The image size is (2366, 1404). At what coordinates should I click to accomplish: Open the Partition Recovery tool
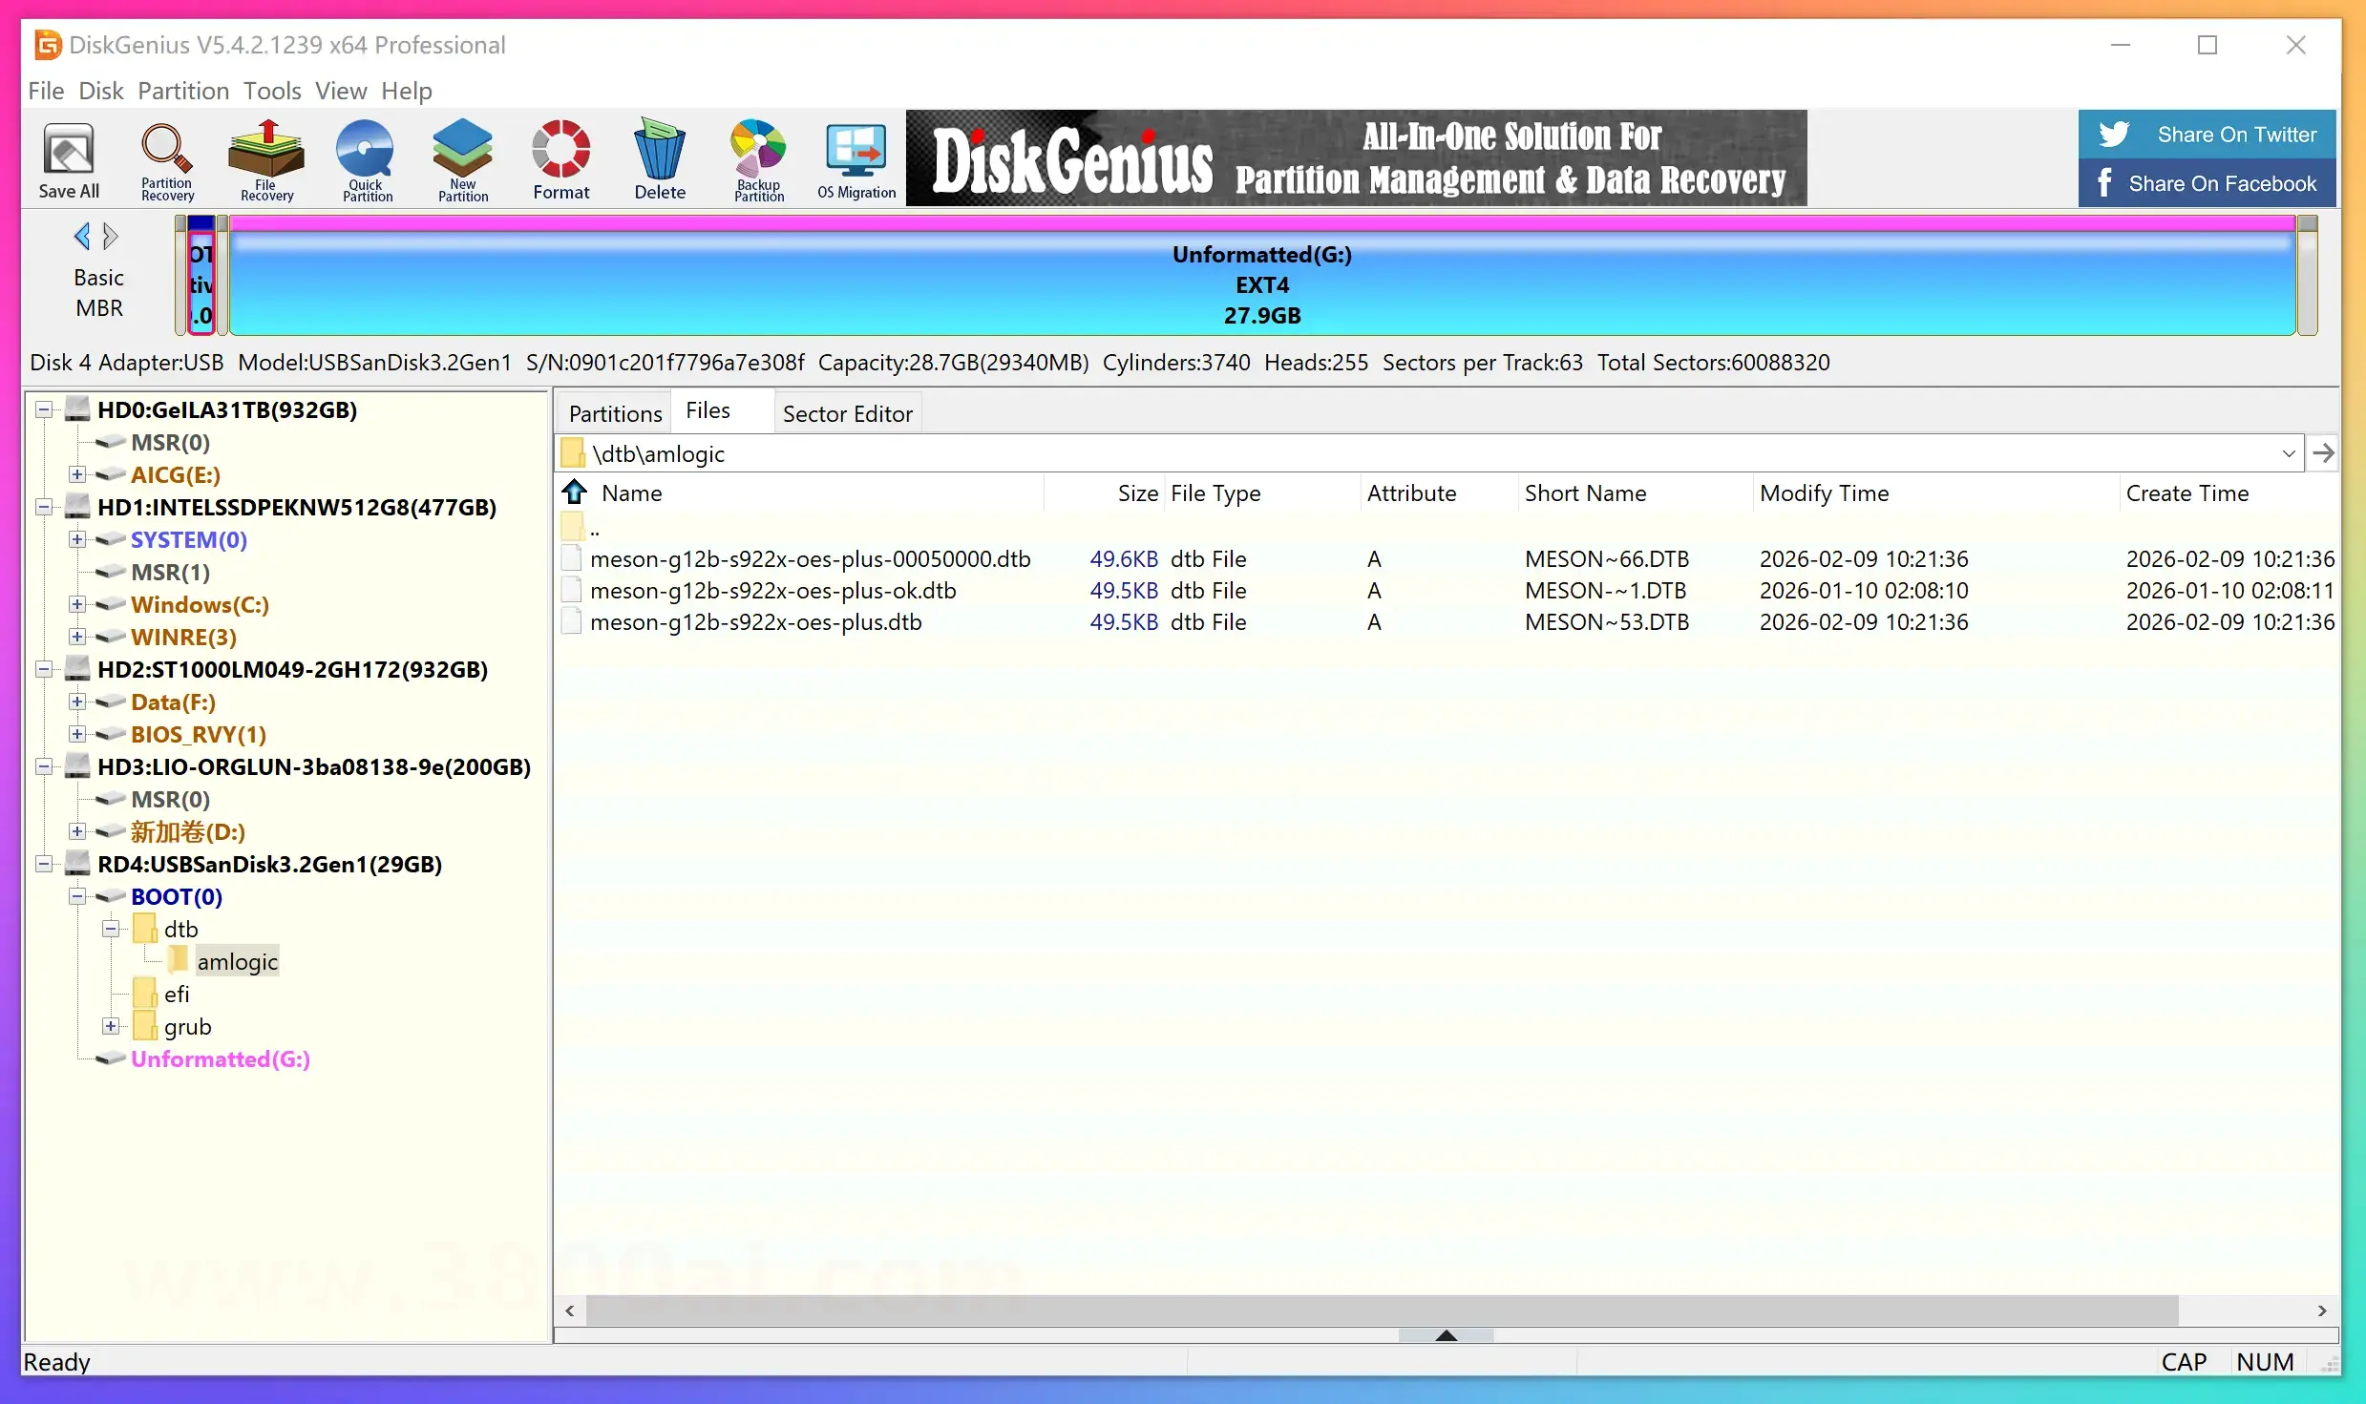coord(167,160)
